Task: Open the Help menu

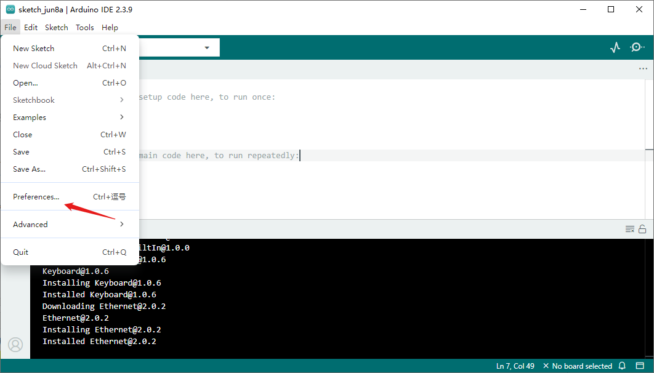Action: pyautogui.click(x=110, y=28)
